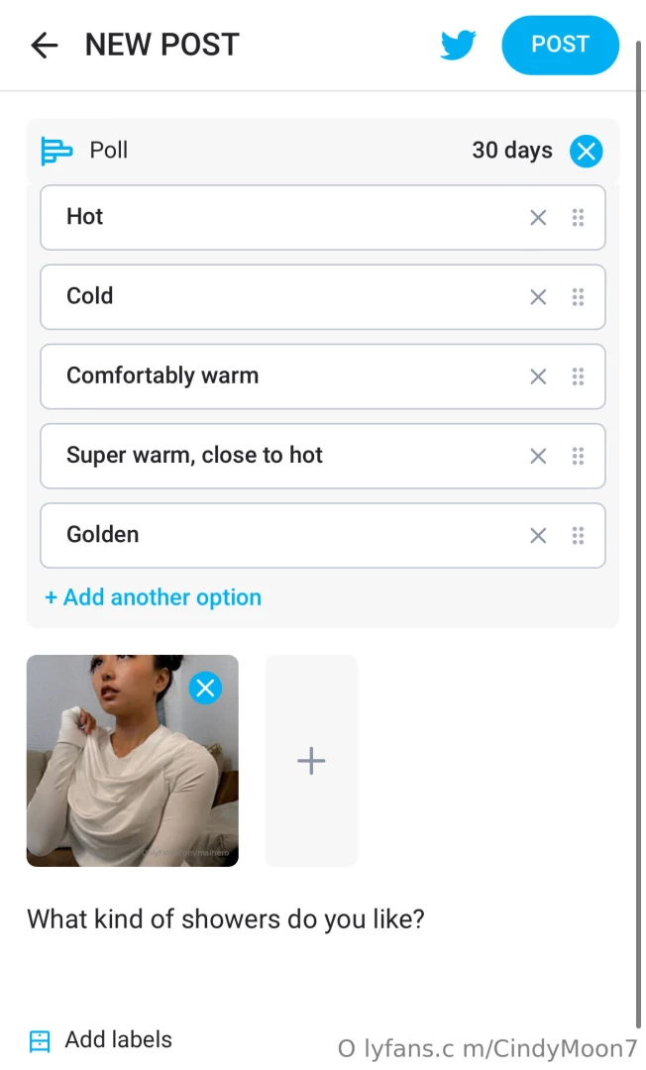This screenshot has height=1070, width=646.
Task: Toggle the Twitter share icon
Action: pyautogui.click(x=458, y=46)
